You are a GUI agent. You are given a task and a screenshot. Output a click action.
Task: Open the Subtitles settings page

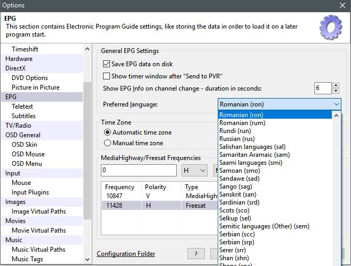coord(23,116)
